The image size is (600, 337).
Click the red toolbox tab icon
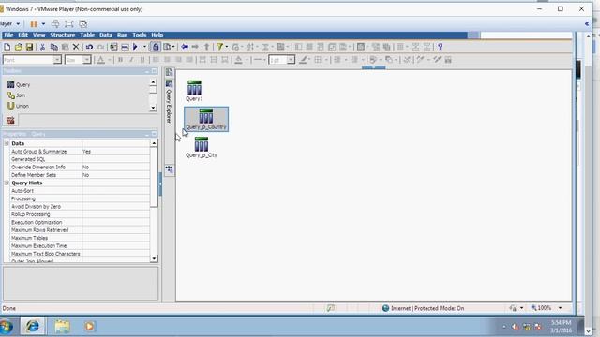10,121
